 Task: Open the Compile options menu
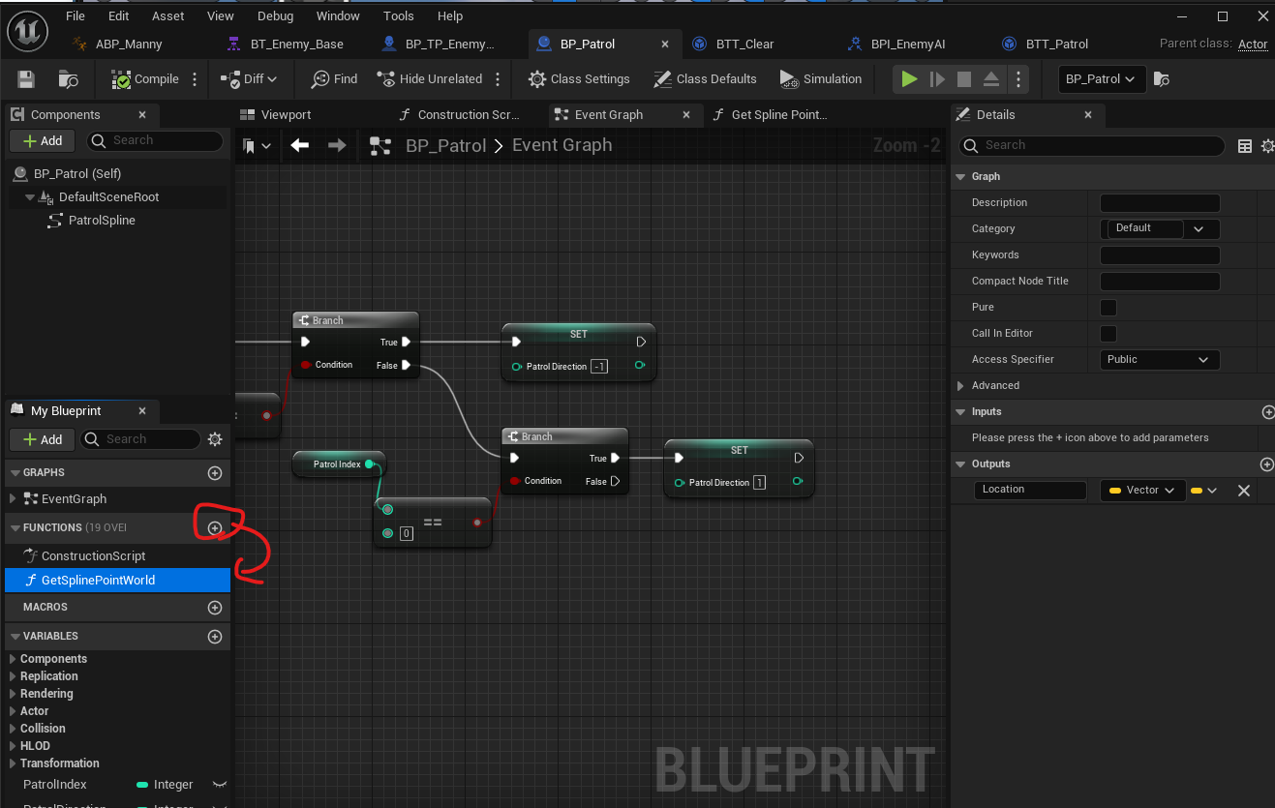[x=195, y=79]
